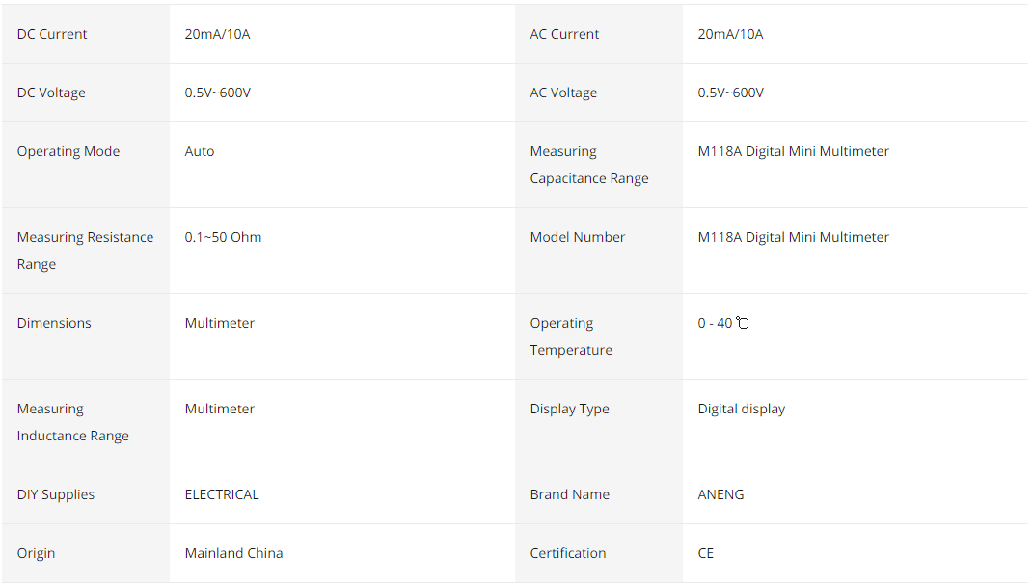1033x585 pixels.
Task: Select the 0 - 40 °C temperature value
Action: point(723,323)
